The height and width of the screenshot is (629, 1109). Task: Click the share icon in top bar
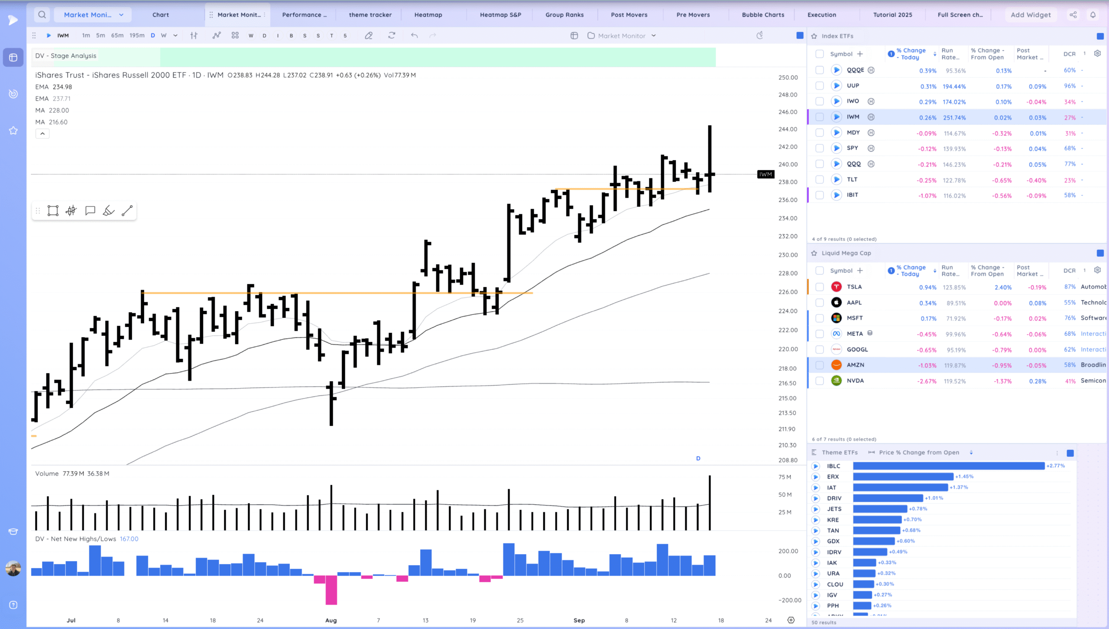(x=1073, y=15)
